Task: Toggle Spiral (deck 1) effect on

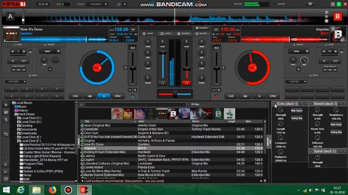Action: tap(311, 151)
